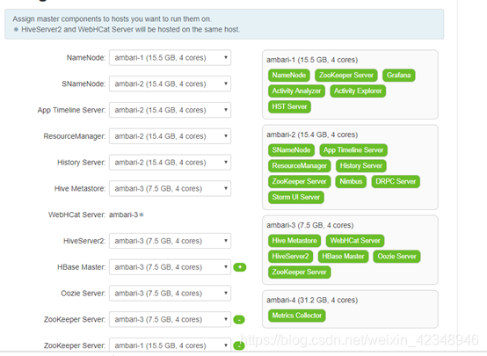Screen dimensions: 487x356
Task: Click the HBase Master tag in the ambari-3 panel
Action: point(343,257)
